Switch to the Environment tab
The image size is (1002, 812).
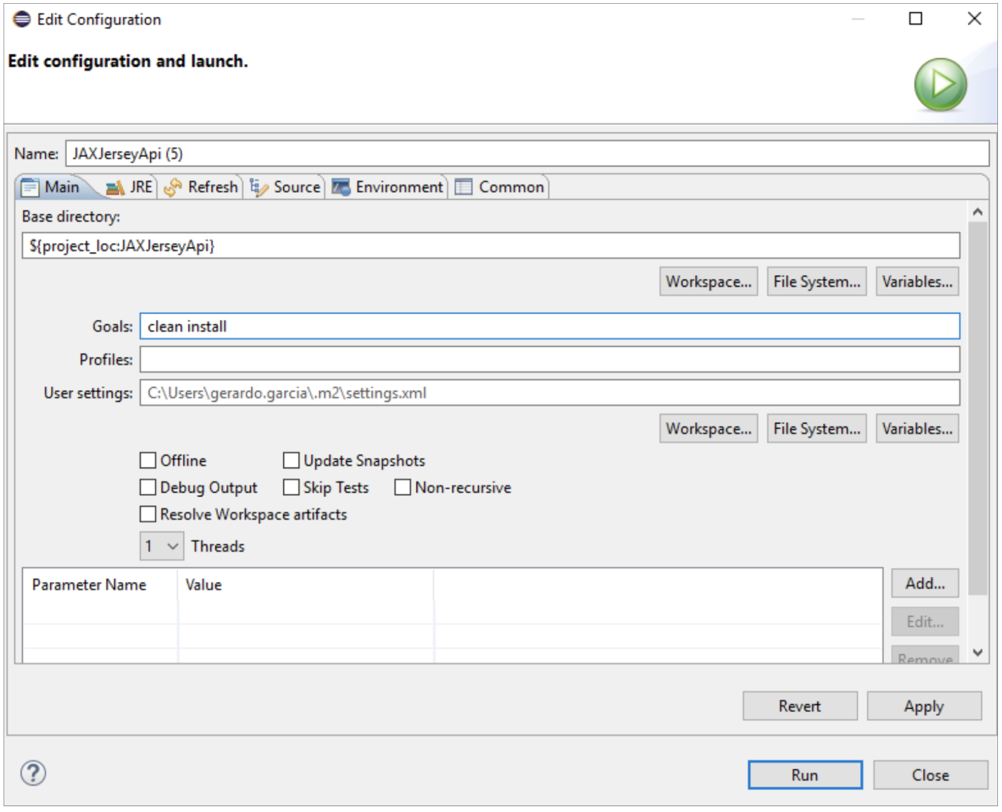point(399,188)
